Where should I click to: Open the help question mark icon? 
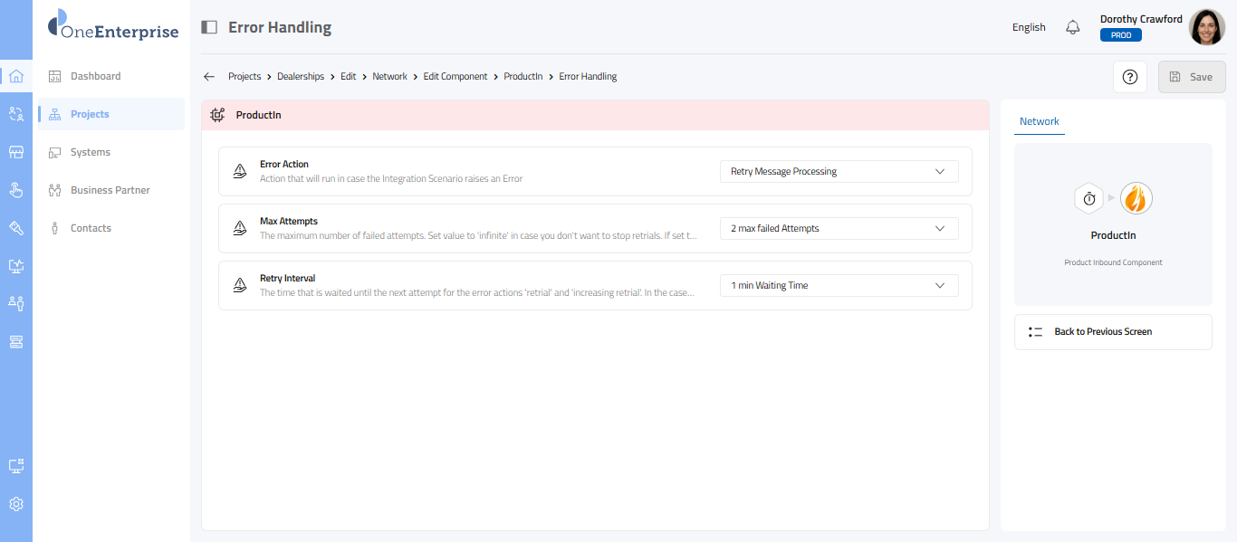pyautogui.click(x=1129, y=77)
